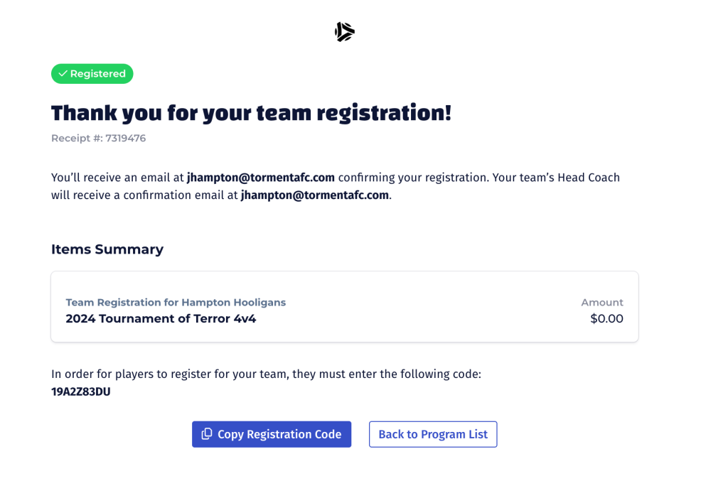Click the copy icon in Copy Registration Code

click(x=207, y=433)
